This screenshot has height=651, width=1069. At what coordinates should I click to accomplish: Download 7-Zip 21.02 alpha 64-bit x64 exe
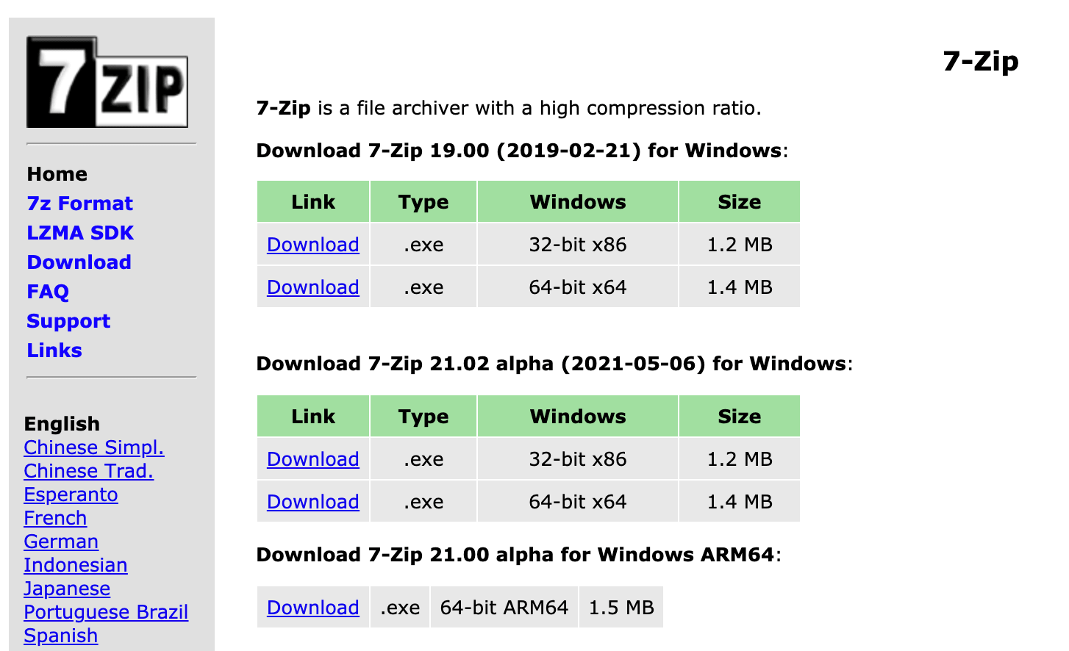tap(312, 501)
